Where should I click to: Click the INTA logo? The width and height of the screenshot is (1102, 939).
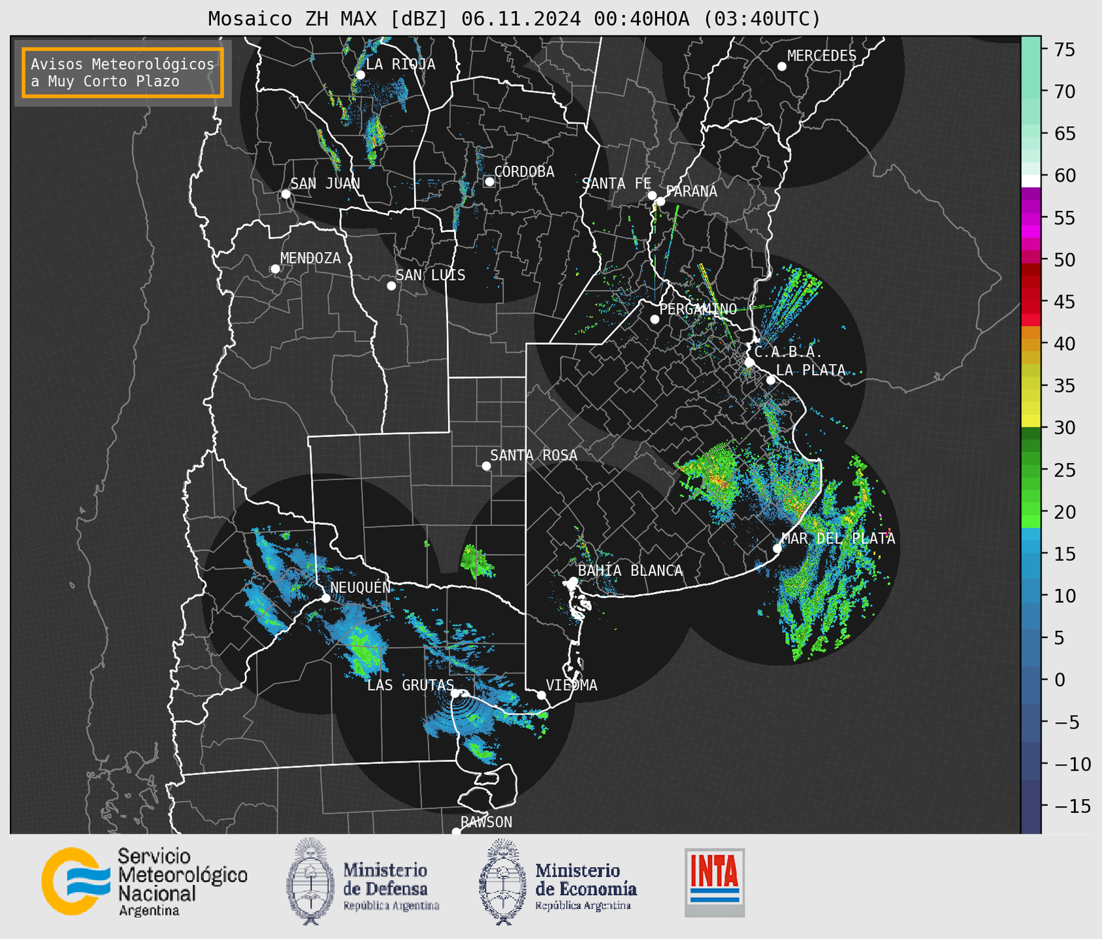pos(715,882)
